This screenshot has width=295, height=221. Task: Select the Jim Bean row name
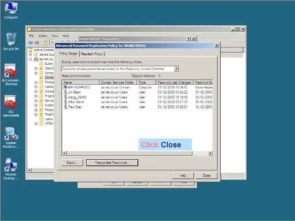pos(75,92)
